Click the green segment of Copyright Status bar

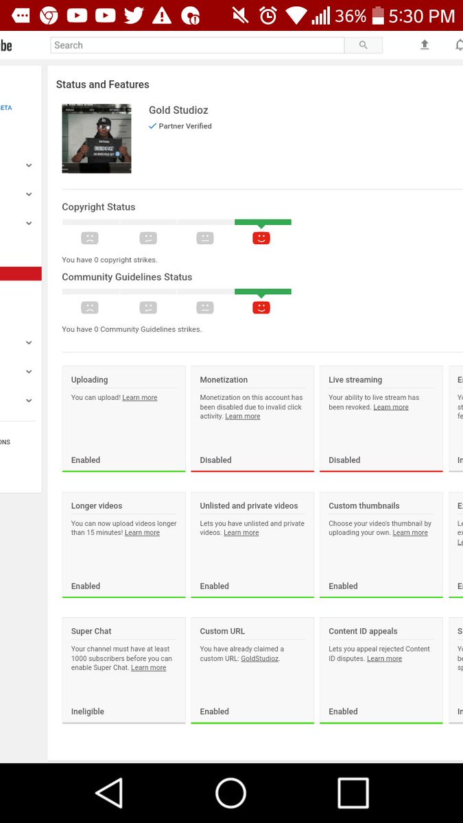263,222
